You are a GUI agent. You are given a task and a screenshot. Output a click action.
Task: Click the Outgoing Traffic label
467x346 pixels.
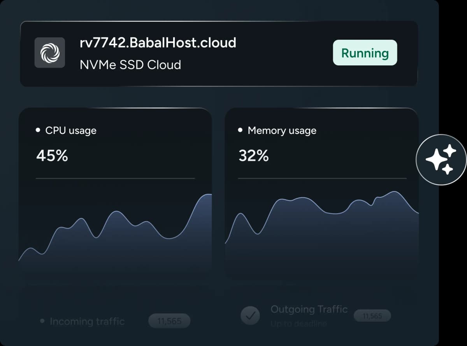coord(309,309)
